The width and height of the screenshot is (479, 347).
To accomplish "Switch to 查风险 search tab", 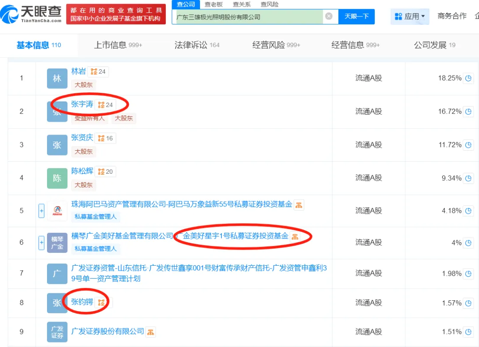I will (270, 4).
